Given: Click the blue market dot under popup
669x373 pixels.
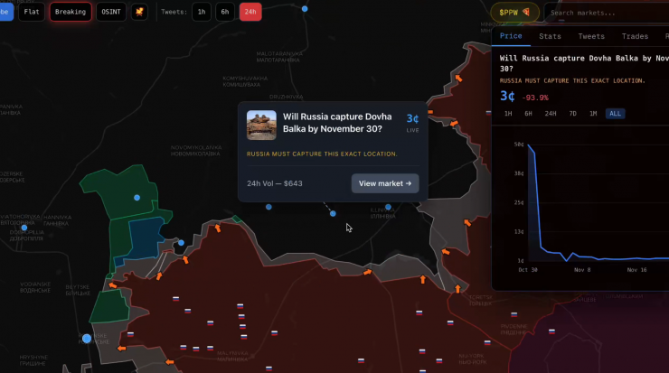Looking at the screenshot, I should (x=333, y=213).
